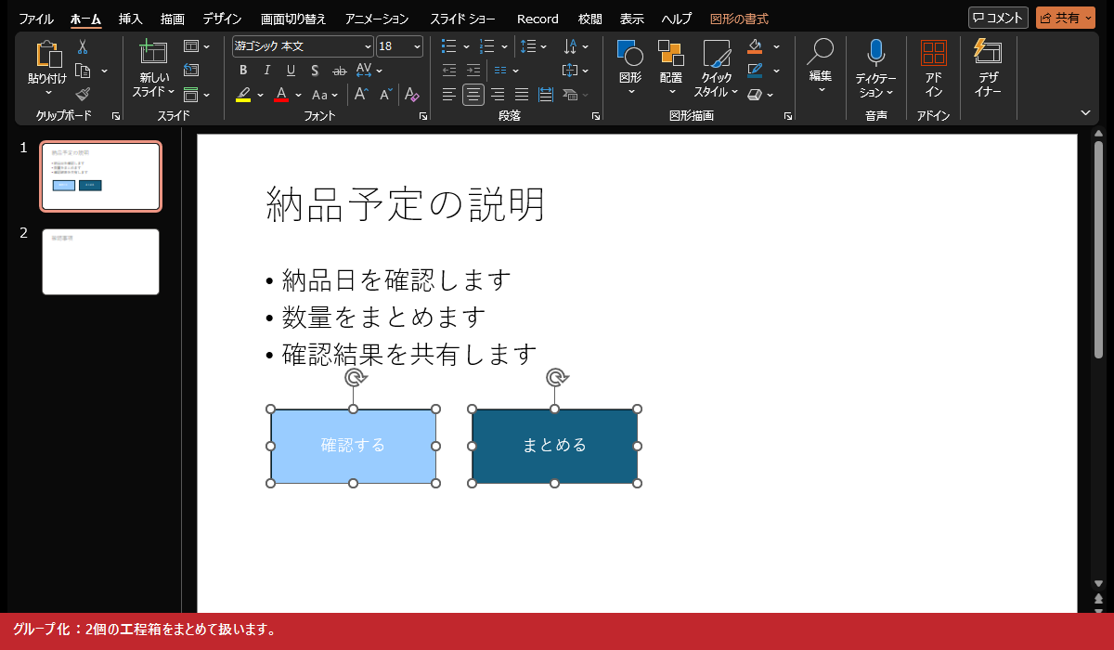The height and width of the screenshot is (650, 1114).
Task: Expand the slide layout dropdown
Action: [x=206, y=45]
